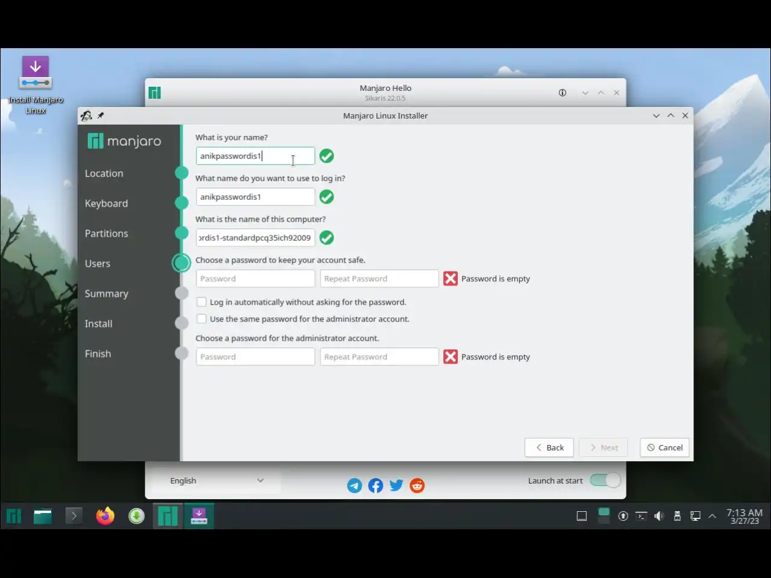Image resolution: width=771 pixels, height=578 pixels.
Task: Click the Manjaro logo in Manjaro Hello titlebar
Action: pos(155,93)
